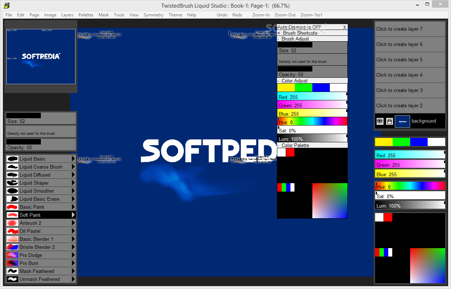The width and height of the screenshot is (451, 289).
Task: Click the Zoom-In button
Action: pyautogui.click(x=261, y=15)
